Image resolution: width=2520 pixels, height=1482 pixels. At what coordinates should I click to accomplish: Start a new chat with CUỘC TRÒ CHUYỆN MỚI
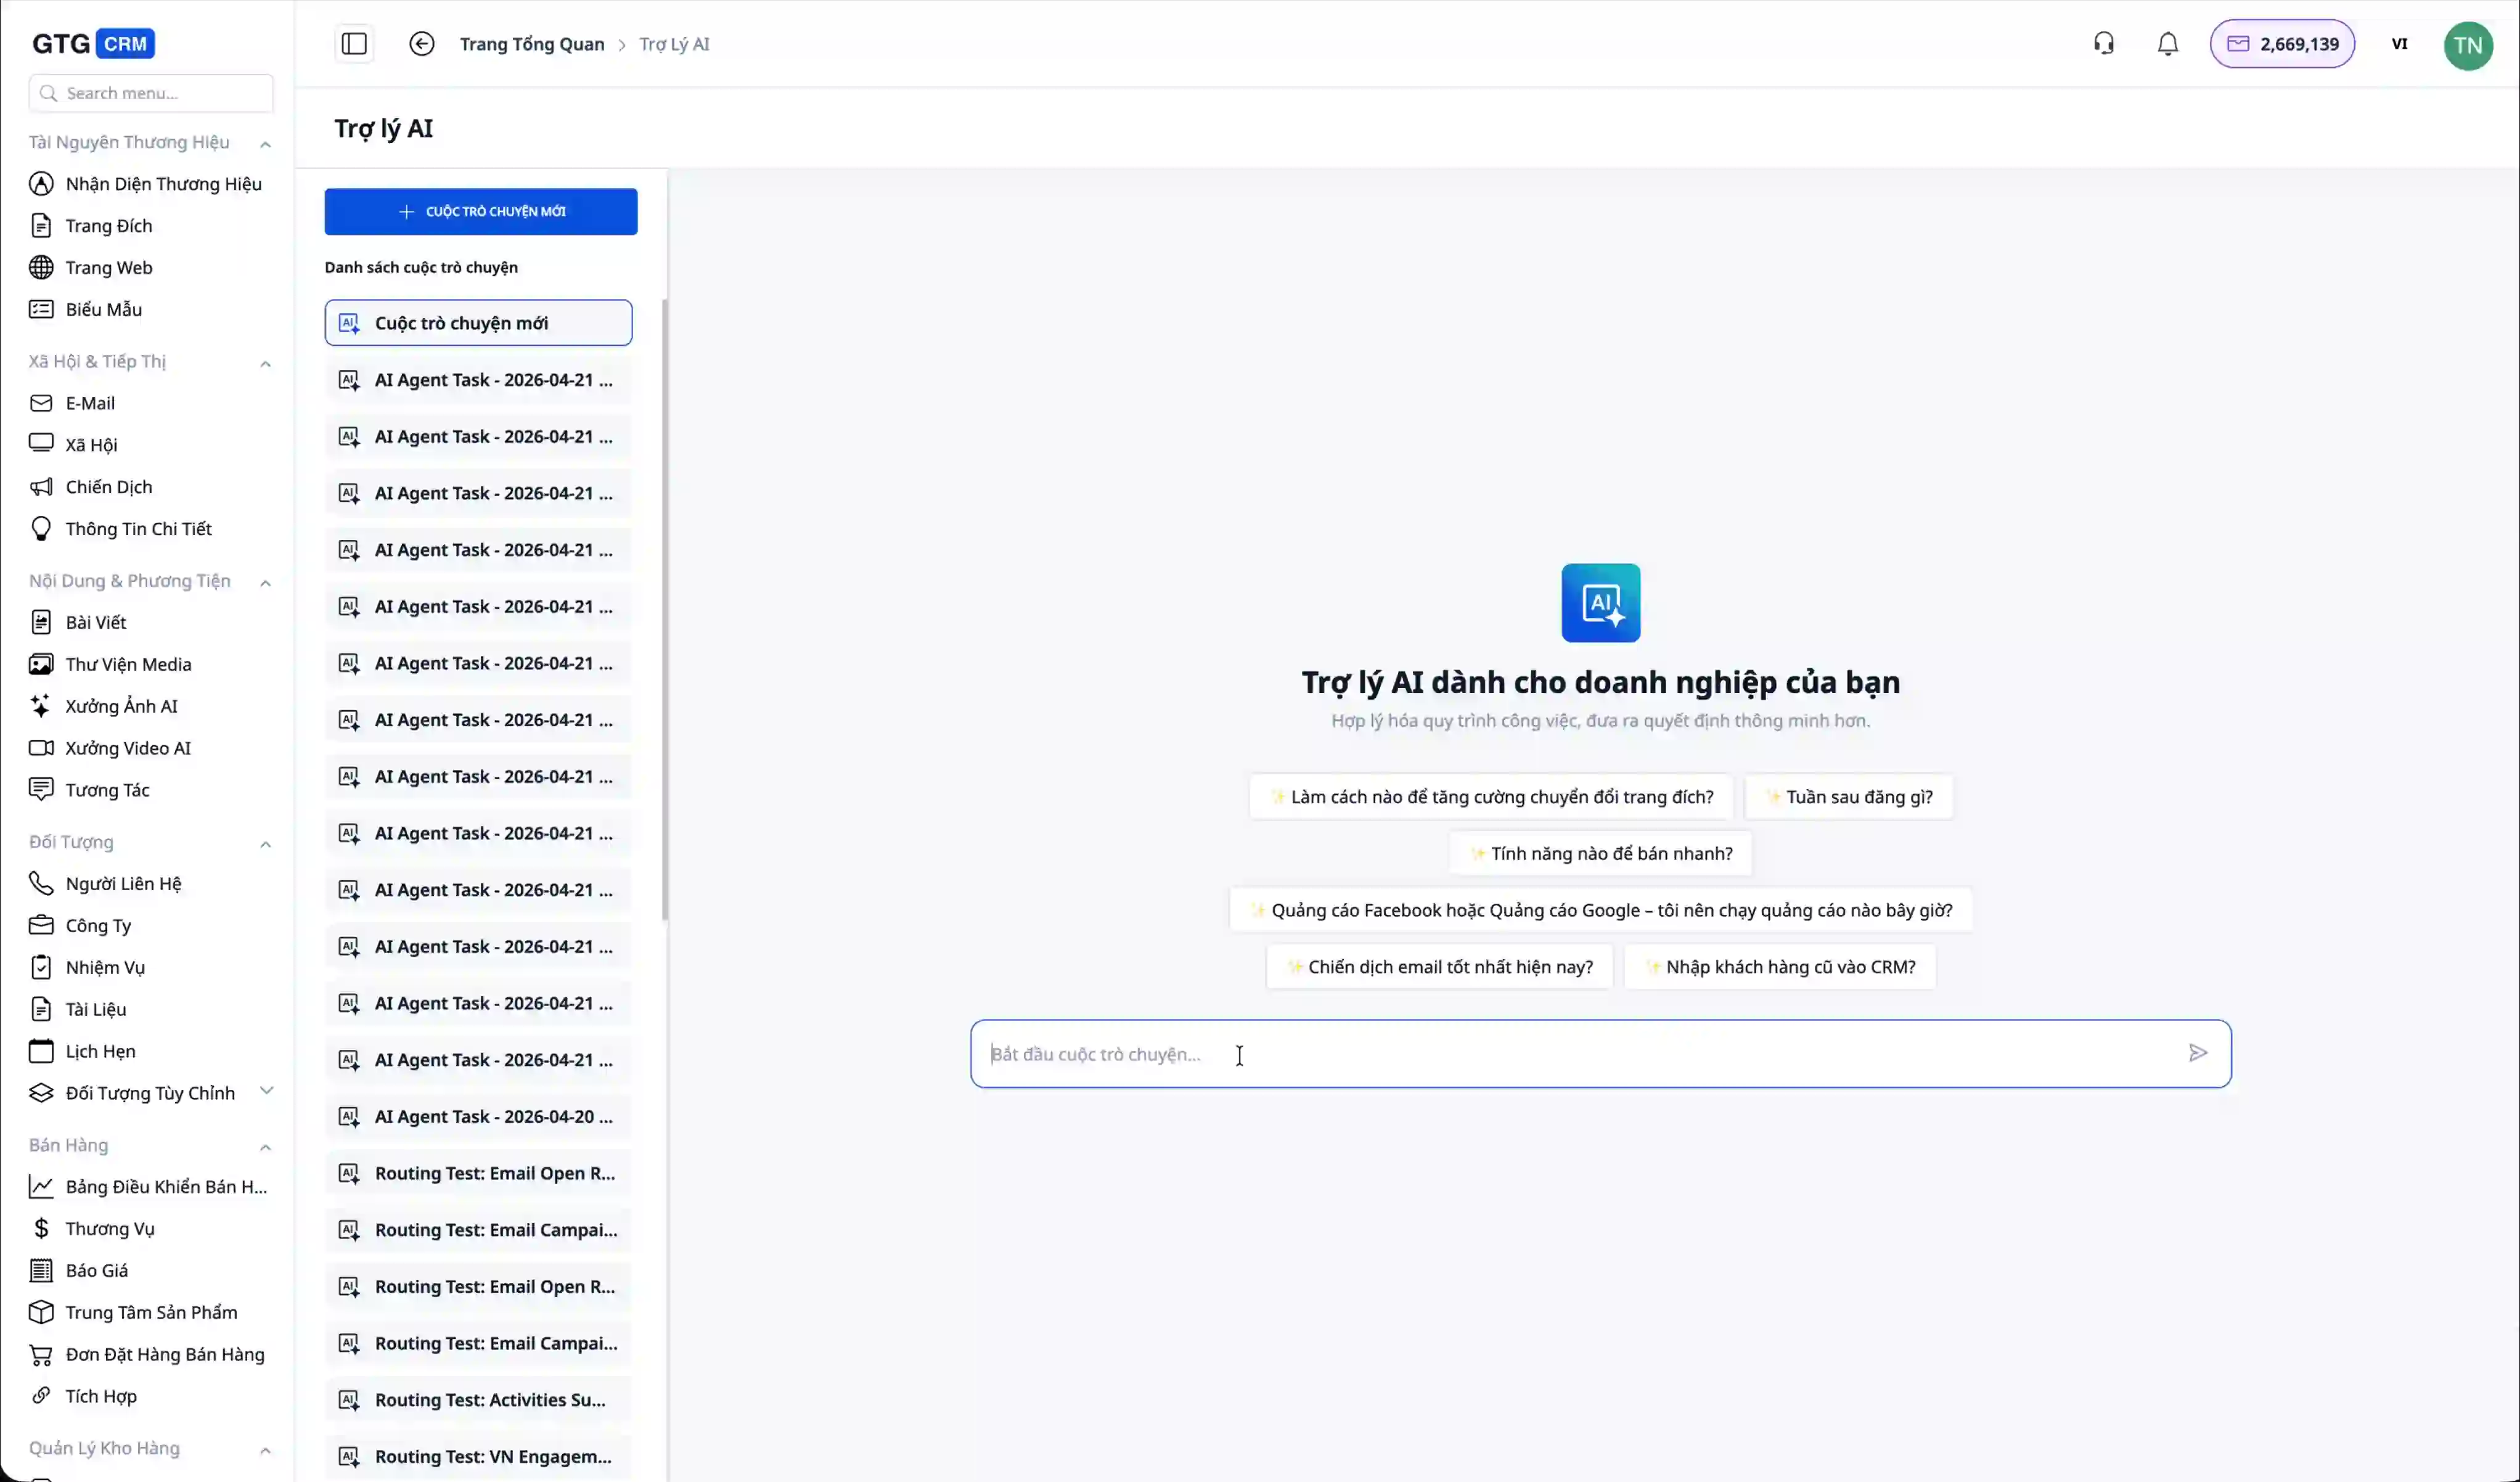click(x=480, y=212)
